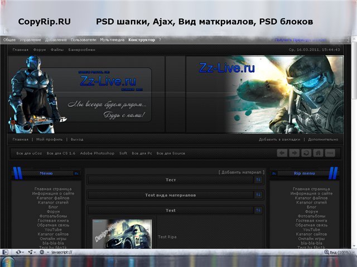Open dropdown arrow next to share icon
This screenshot has height=267, width=357.
point(35,252)
